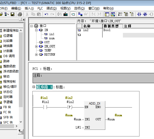Click the in2 name cell
The height and width of the screenshot is (139, 154).
point(92,30)
